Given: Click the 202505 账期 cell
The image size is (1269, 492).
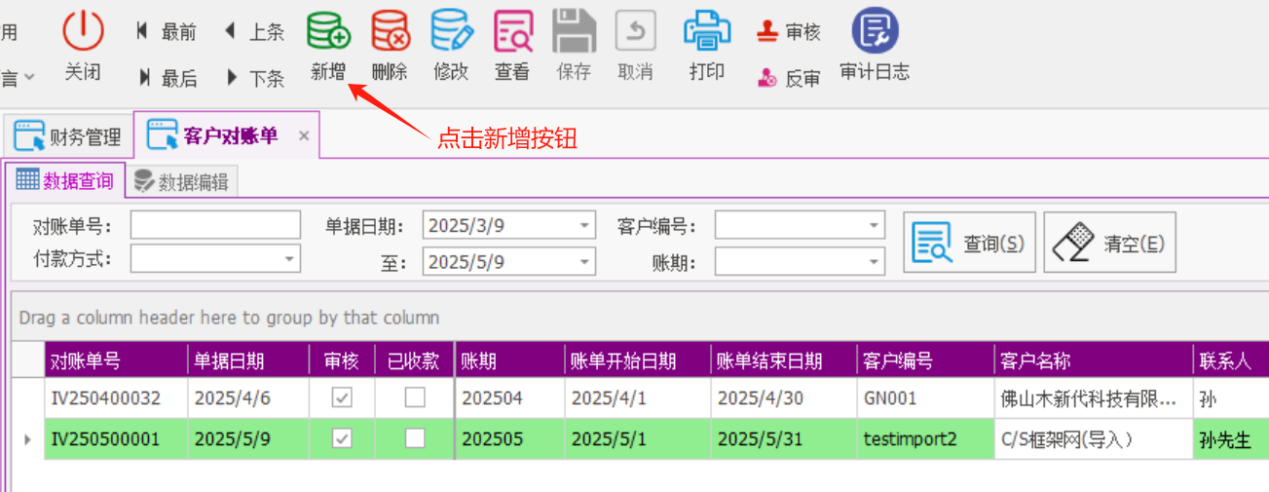Looking at the screenshot, I should [510, 439].
